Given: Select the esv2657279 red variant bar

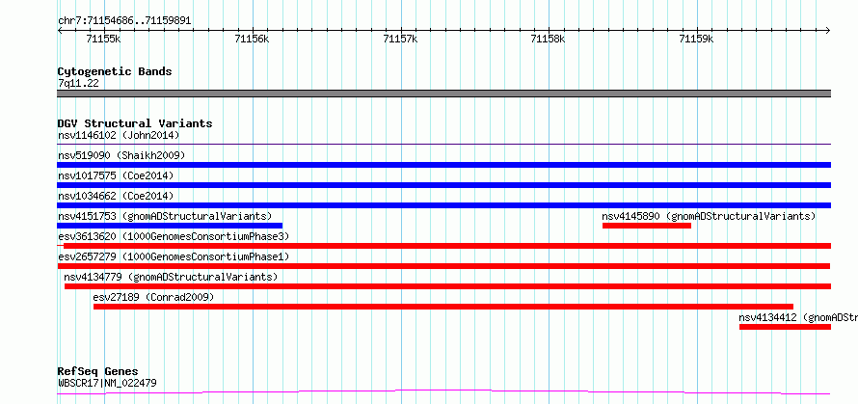Looking at the screenshot, I should coord(443,266).
